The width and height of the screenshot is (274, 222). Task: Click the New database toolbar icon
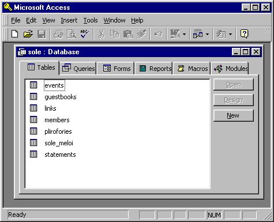pyautogui.click(x=15, y=34)
